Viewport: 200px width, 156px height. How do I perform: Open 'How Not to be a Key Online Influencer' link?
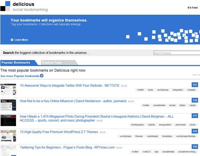[x=73, y=101]
